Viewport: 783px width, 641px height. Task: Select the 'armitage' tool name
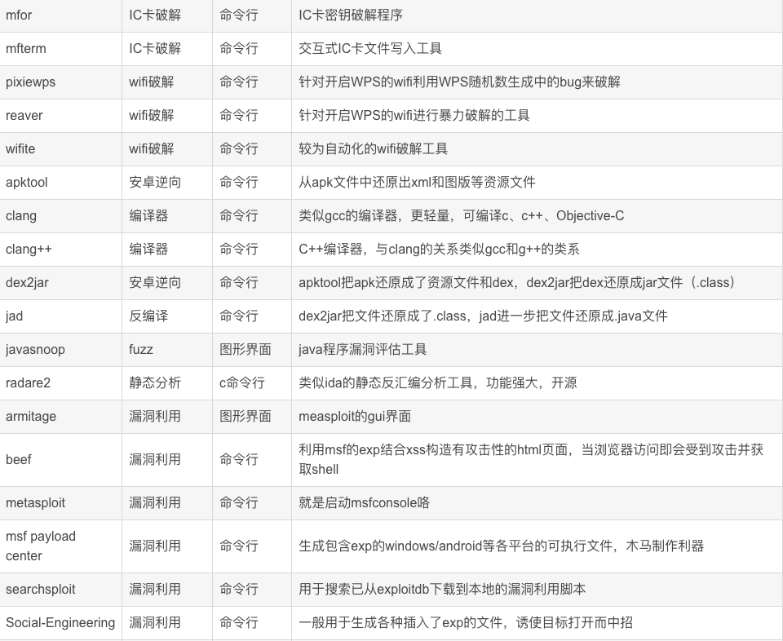coord(31,417)
